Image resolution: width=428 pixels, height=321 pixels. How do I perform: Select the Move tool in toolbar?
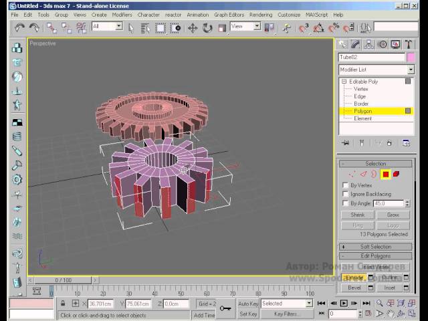tap(193, 27)
